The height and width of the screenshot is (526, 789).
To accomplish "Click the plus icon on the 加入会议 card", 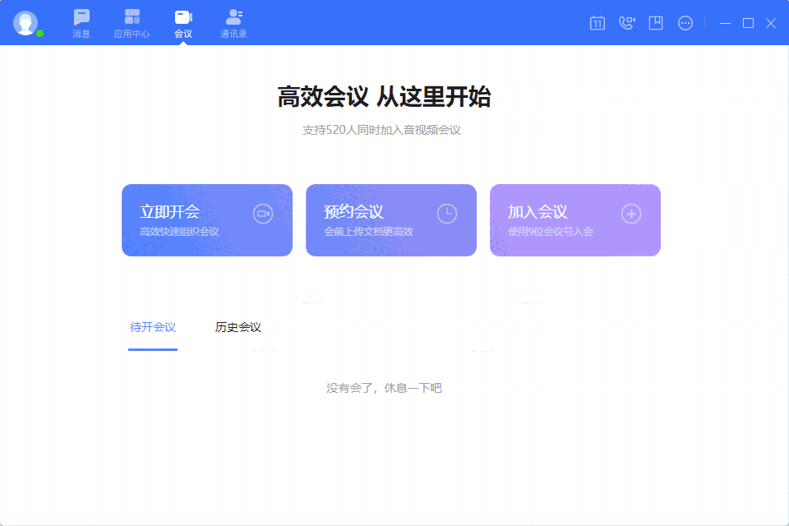I will [630, 212].
